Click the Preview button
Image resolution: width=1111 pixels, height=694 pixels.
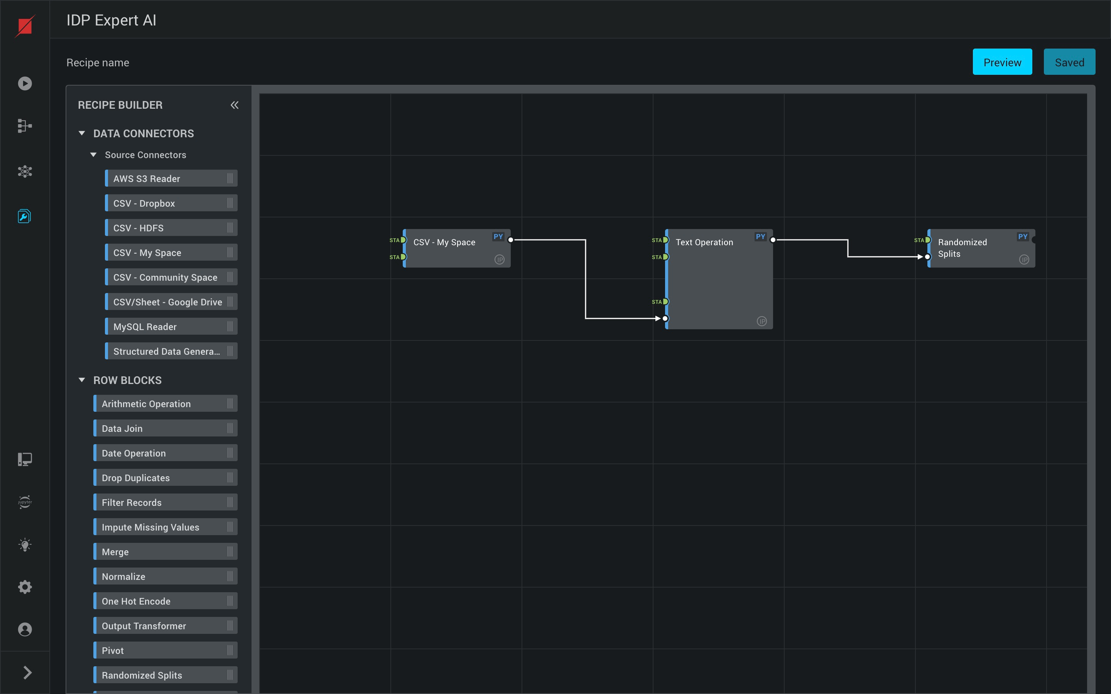coord(1002,62)
